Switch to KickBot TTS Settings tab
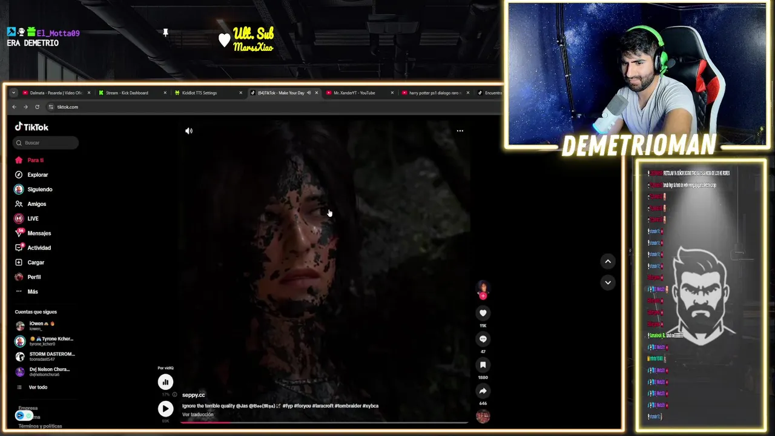775x436 pixels. [x=207, y=93]
